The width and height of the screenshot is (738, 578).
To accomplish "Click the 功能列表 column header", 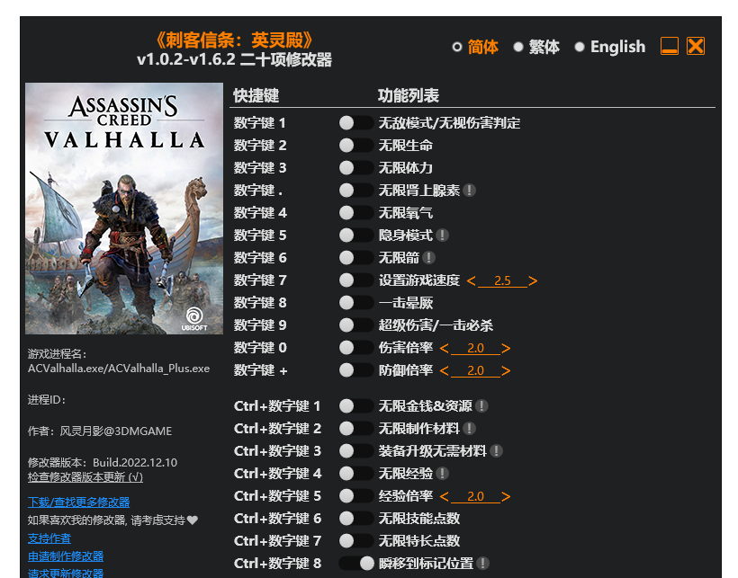I will click(x=409, y=96).
